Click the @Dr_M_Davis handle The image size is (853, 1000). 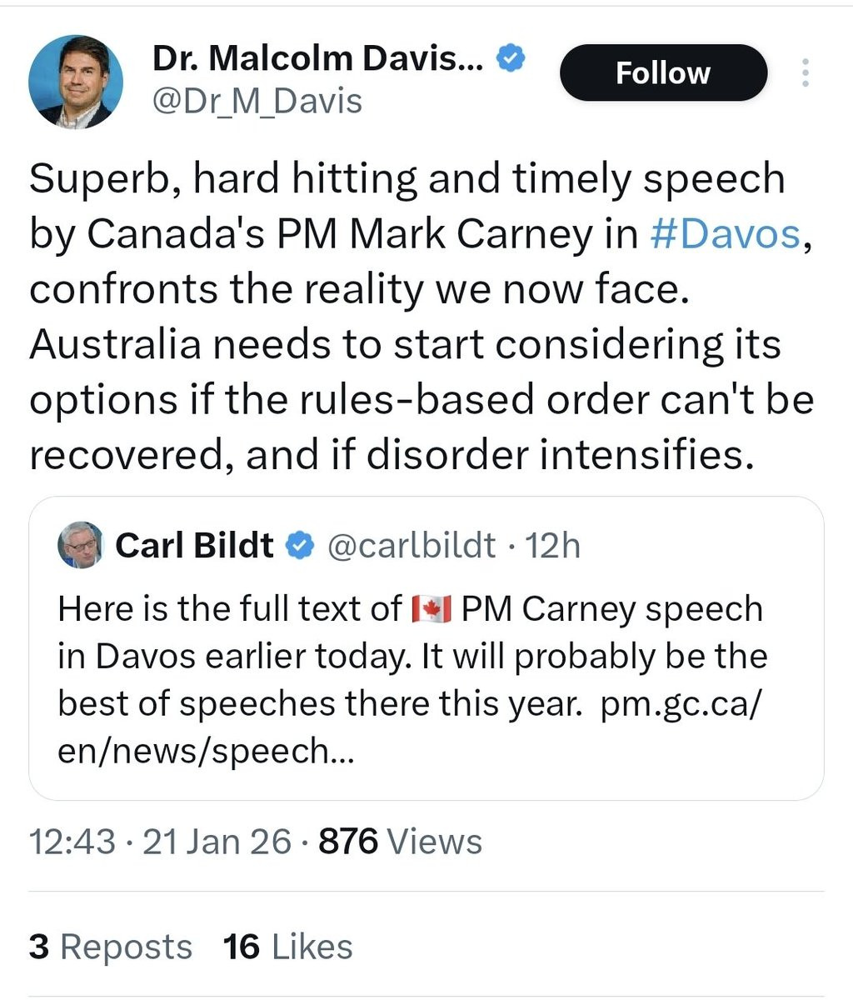(x=257, y=101)
